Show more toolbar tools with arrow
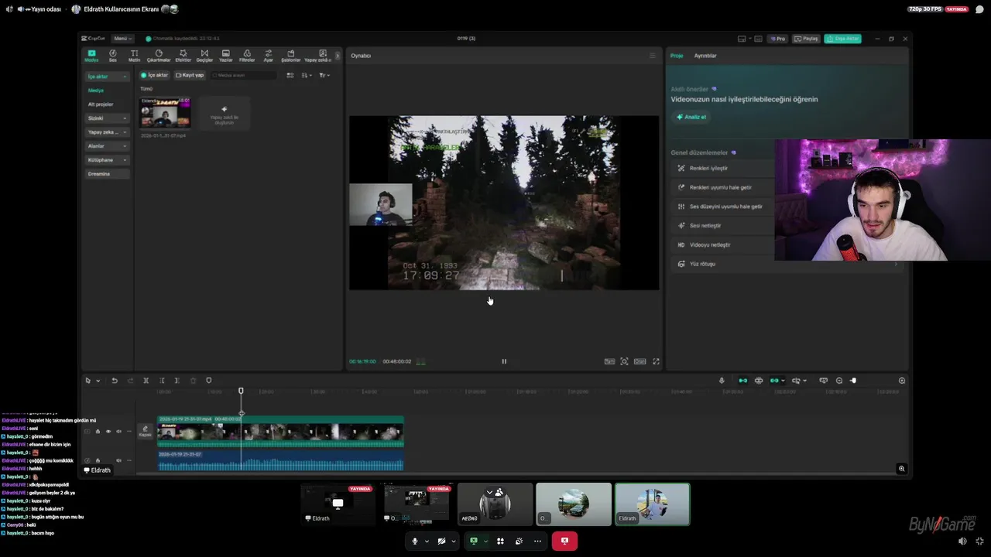This screenshot has width=991, height=557. tap(338, 56)
